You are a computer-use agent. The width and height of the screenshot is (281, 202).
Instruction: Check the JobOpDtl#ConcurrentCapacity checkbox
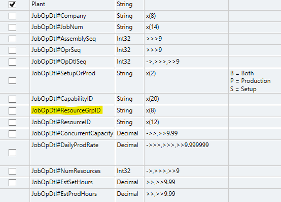tap(12, 134)
